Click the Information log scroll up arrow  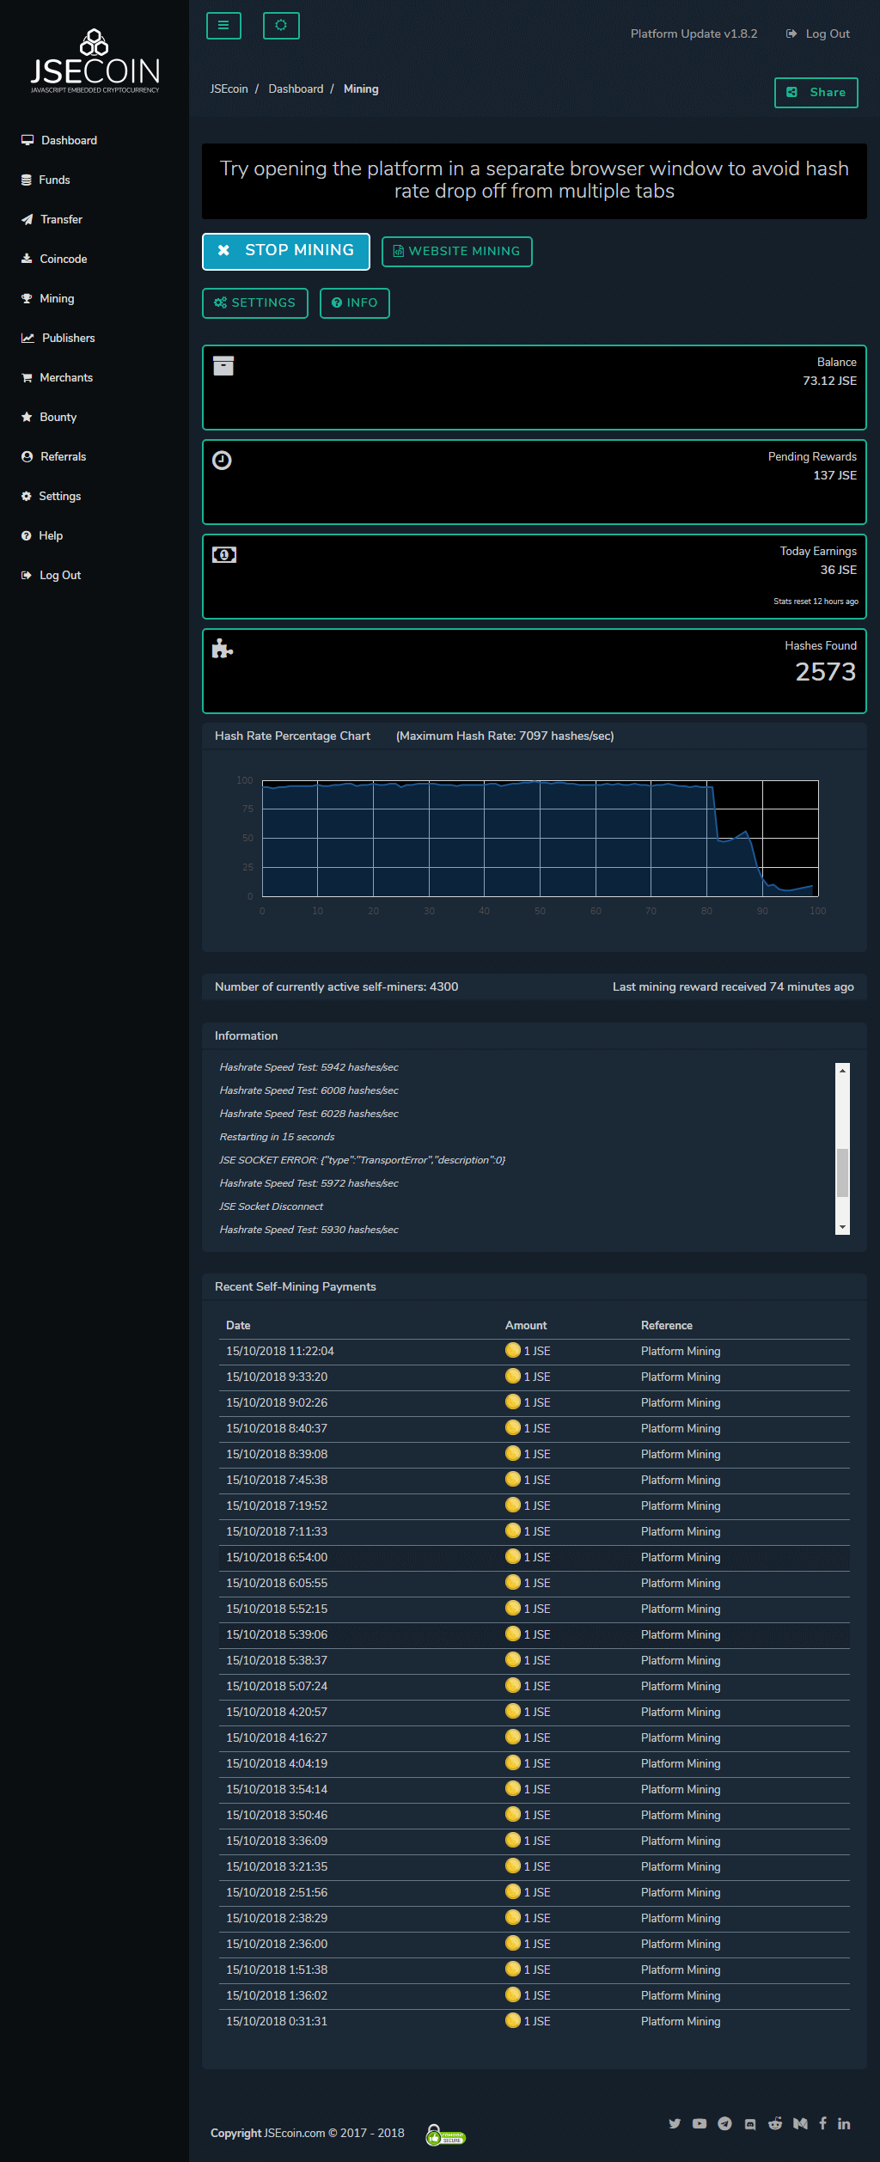(x=843, y=1070)
